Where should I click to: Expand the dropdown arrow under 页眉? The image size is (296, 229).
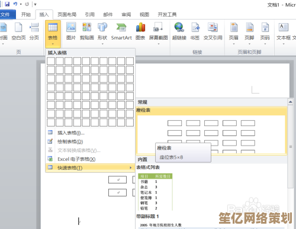(234, 44)
